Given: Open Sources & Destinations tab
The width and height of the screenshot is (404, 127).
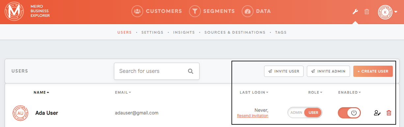Looking at the screenshot, I should [235, 32].
